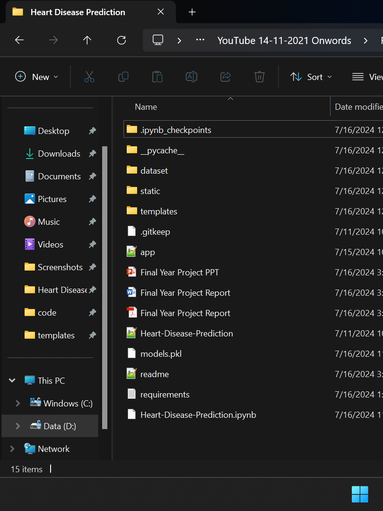
Task: Open the Sort dropdown menu
Action: [x=311, y=77]
